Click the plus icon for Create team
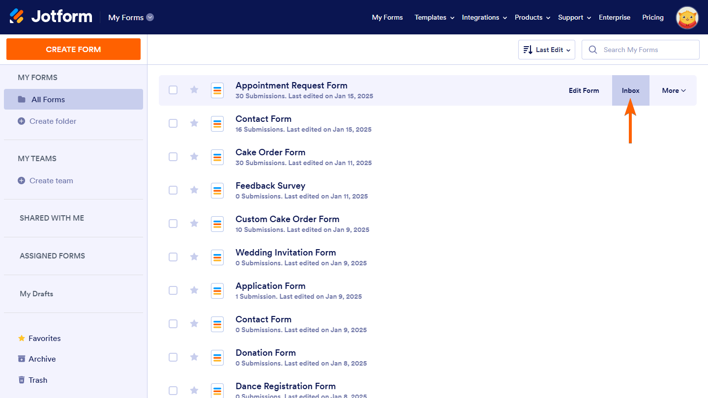The height and width of the screenshot is (398, 708). click(x=21, y=180)
